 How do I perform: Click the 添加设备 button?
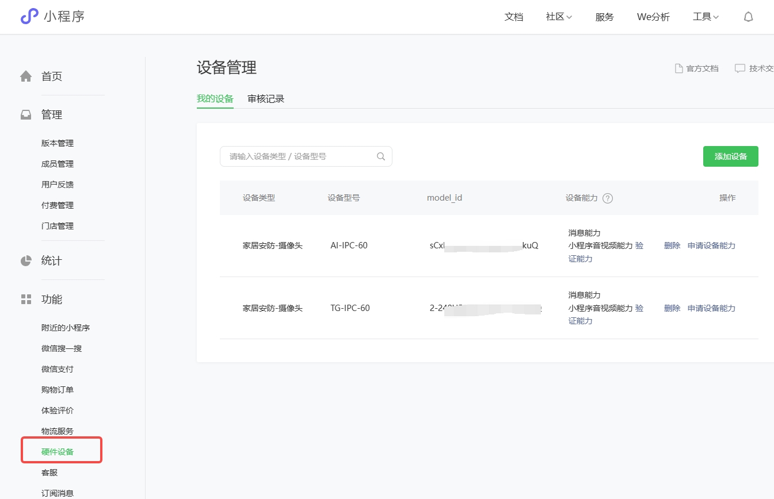click(731, 156)
